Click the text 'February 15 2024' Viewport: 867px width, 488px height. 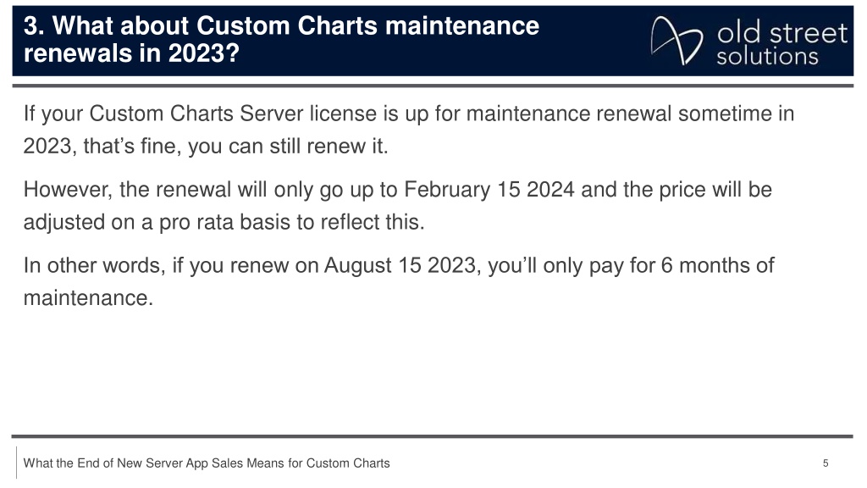click(x=489, y=189)
